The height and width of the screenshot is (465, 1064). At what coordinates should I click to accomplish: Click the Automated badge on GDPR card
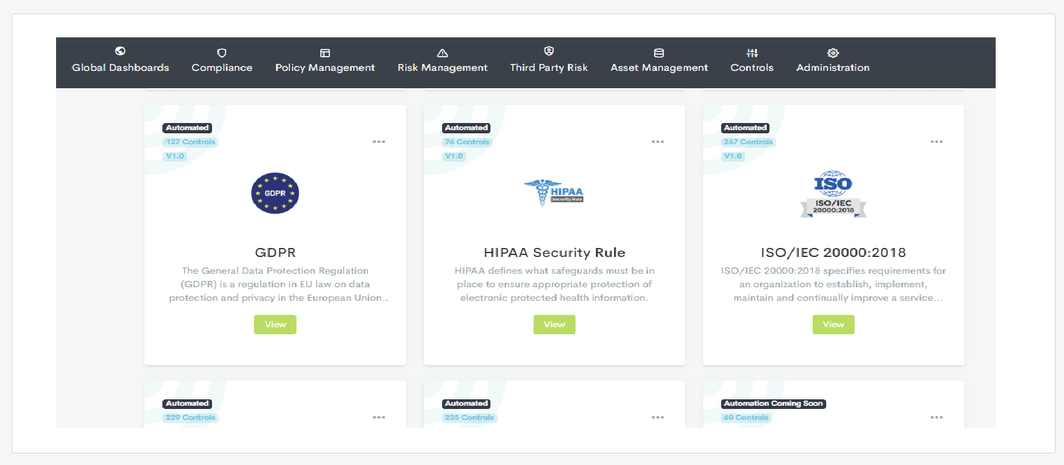click(x=188, y=128)
